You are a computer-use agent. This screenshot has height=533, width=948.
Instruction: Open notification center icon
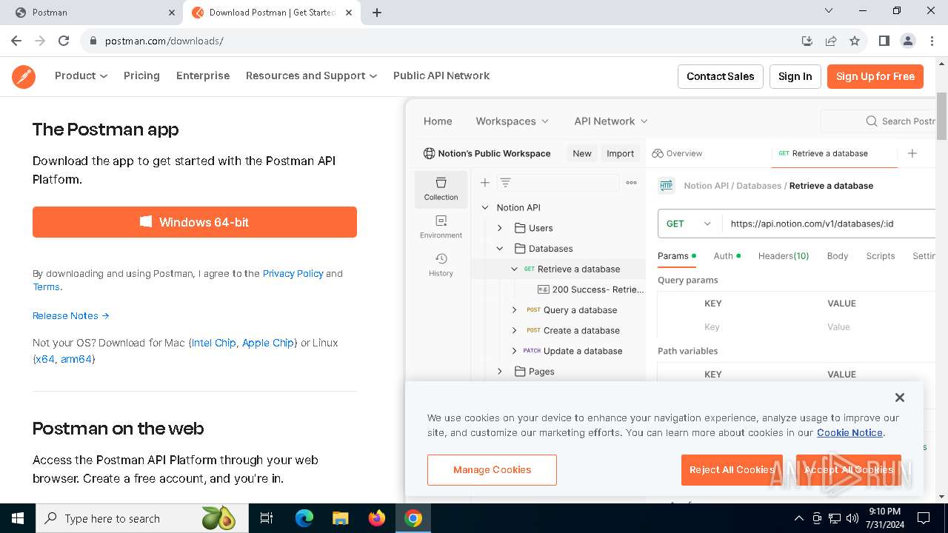point(924,518)
